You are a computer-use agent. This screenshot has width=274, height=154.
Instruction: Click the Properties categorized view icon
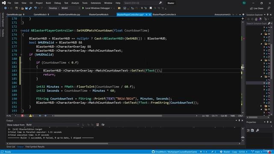click(x=248, y=130)
